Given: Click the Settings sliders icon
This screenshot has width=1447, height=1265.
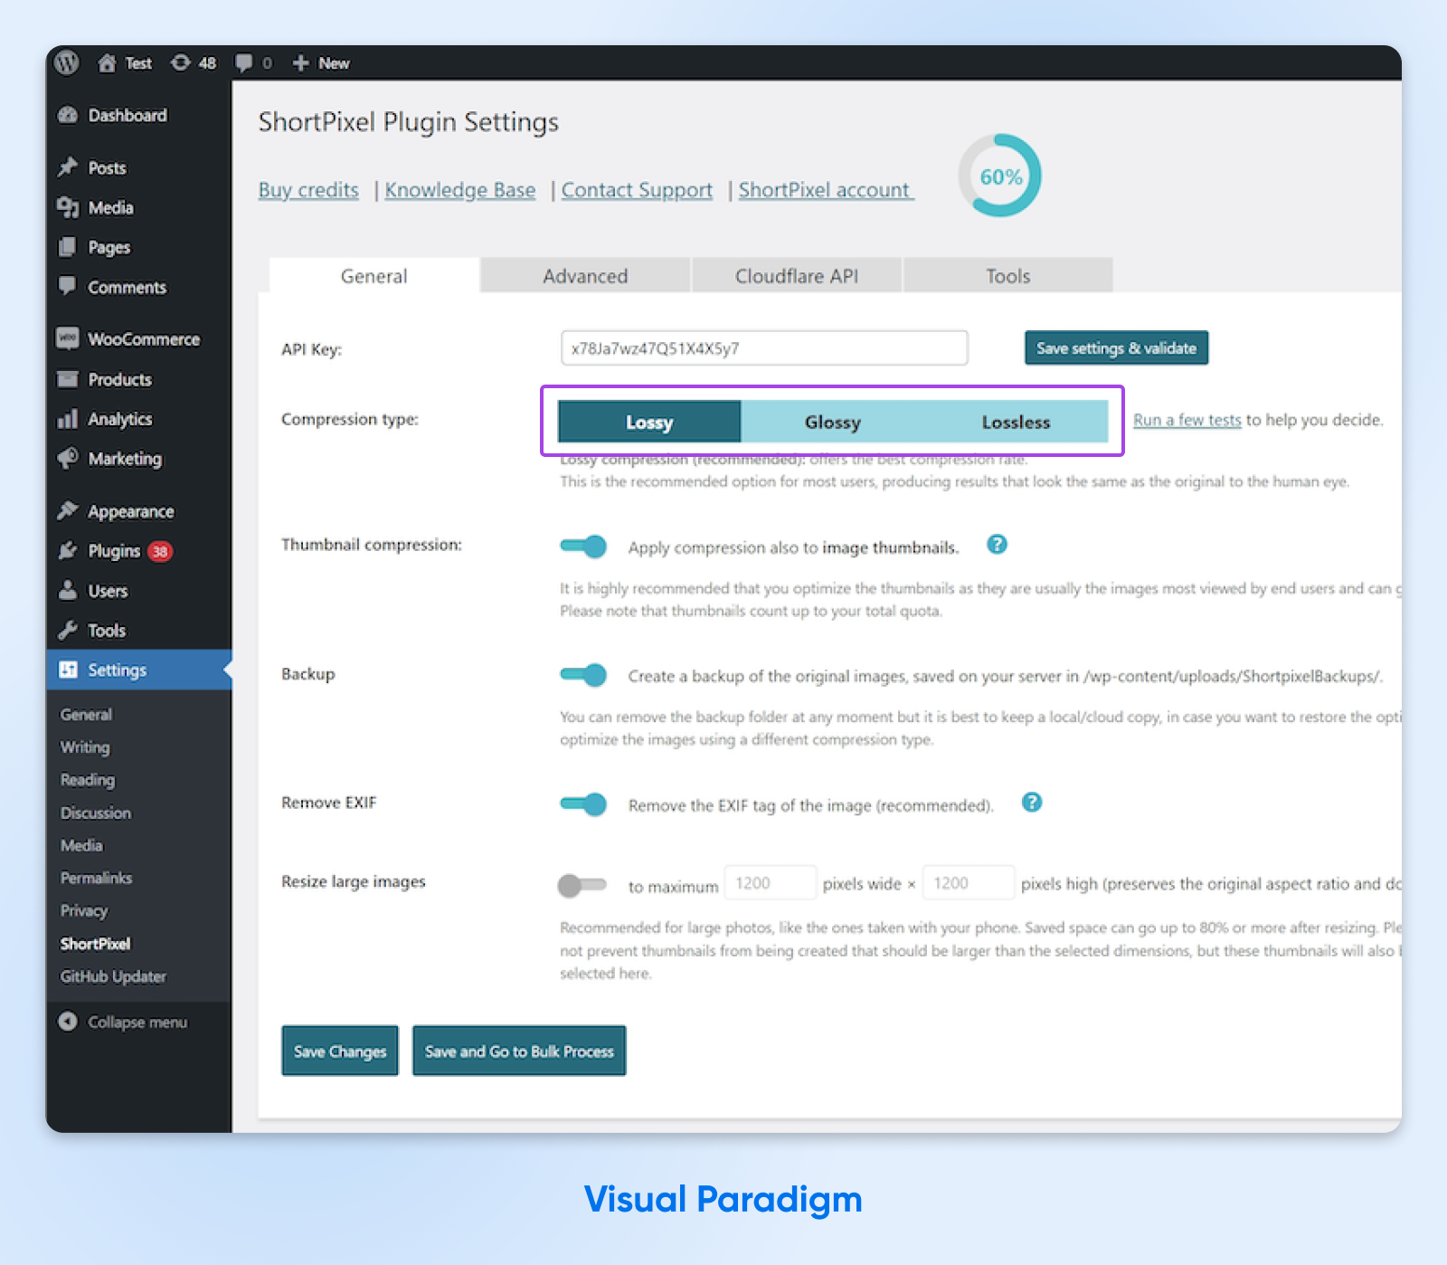Looking at the screenshot, I should pyautogui.click(x=68, y=670).
